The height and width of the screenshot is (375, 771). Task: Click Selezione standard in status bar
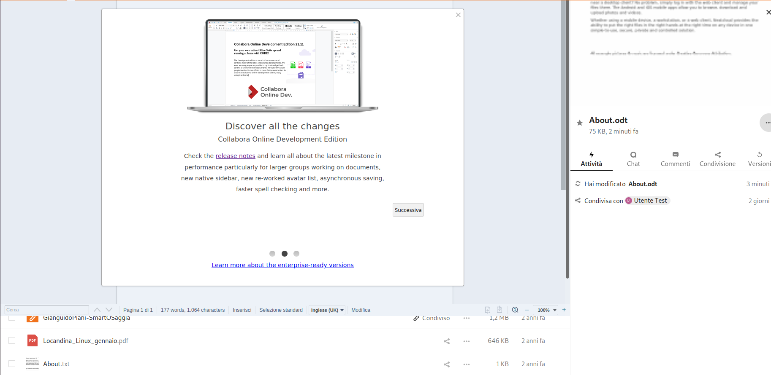point(281,310)
